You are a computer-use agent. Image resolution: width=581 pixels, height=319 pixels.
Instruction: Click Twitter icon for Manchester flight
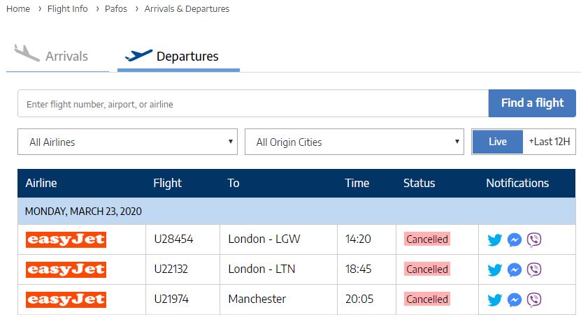pos(495,300)
